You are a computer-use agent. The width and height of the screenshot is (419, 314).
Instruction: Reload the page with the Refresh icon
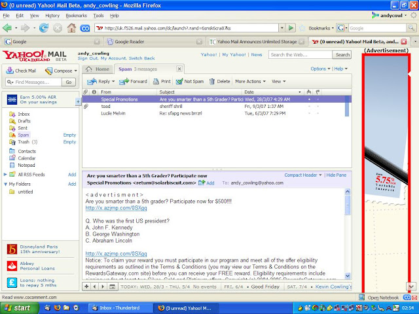[44, 27]
